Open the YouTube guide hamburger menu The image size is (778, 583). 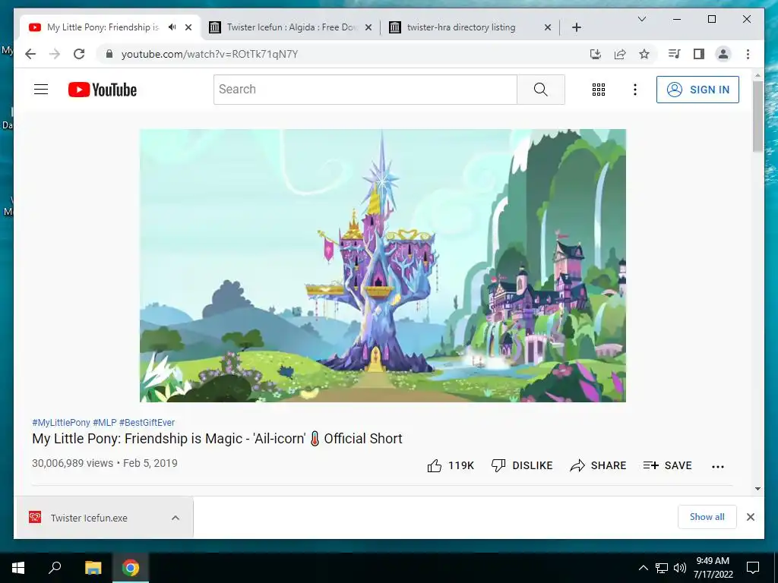click(41, 90)
